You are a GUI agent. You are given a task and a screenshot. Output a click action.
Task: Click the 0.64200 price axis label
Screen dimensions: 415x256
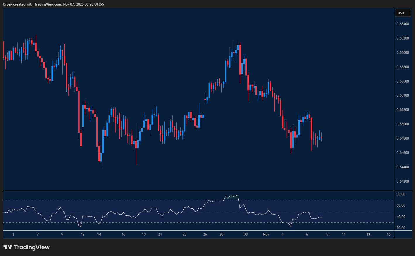(x=402, y=181)
